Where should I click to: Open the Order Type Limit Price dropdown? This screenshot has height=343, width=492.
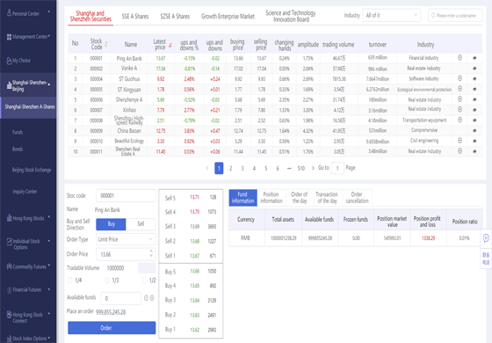coord(126,239)
